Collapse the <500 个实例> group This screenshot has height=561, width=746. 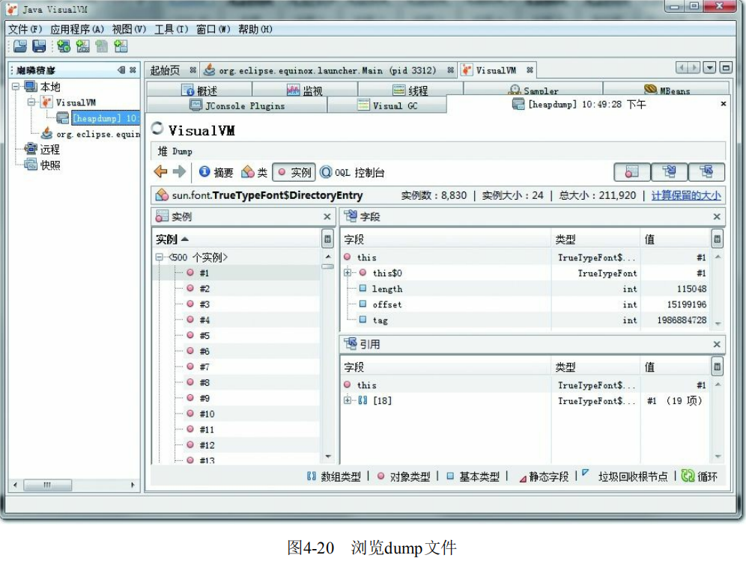[x=159, y=257]
